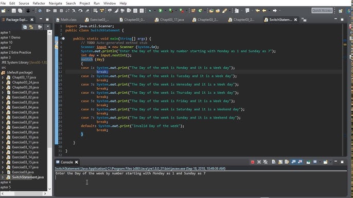353x198 pixels.
Task: Click the Package Explorer vertical scrollbar
Action: 49,90
